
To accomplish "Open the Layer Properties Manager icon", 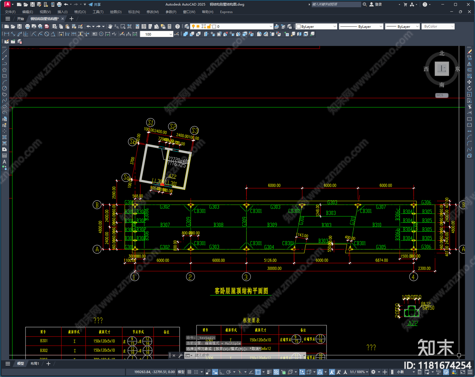I will pos(187,26).
